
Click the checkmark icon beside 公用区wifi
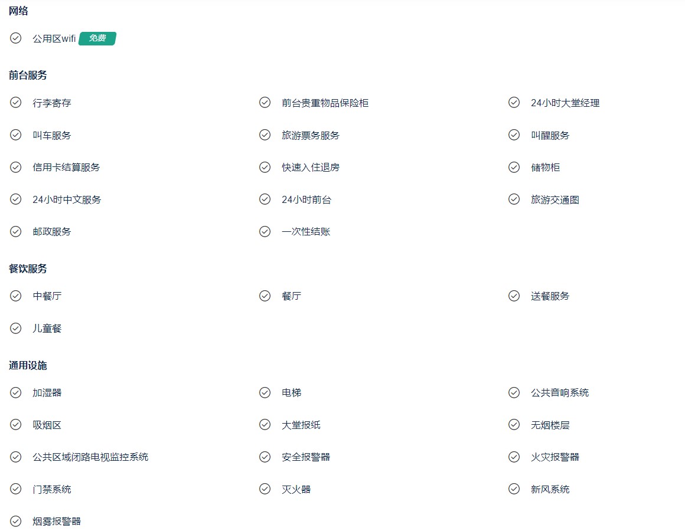16,38
